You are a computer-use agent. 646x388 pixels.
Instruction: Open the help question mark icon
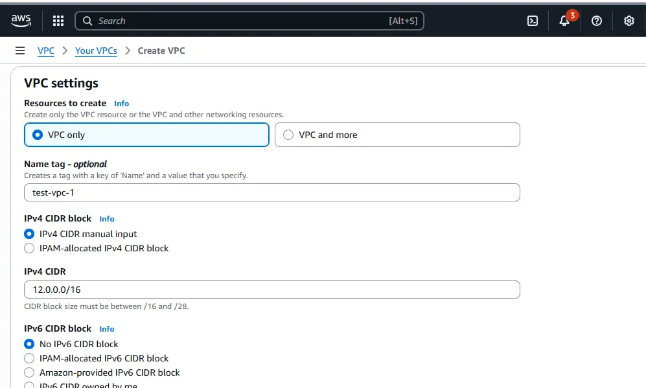(597, 21)
